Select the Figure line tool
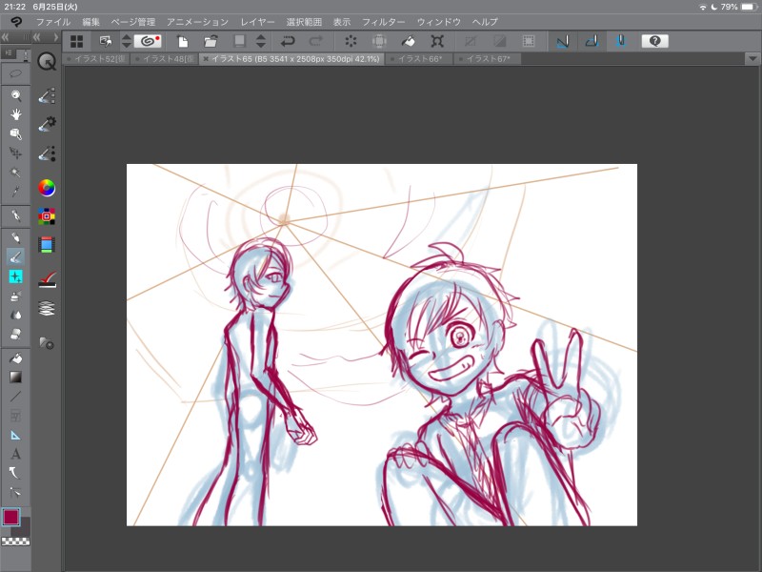The image size is (762, 572). coord(15,397)
